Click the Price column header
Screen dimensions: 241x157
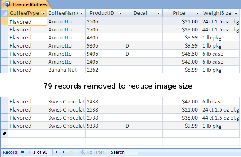(x=182, y=13)
